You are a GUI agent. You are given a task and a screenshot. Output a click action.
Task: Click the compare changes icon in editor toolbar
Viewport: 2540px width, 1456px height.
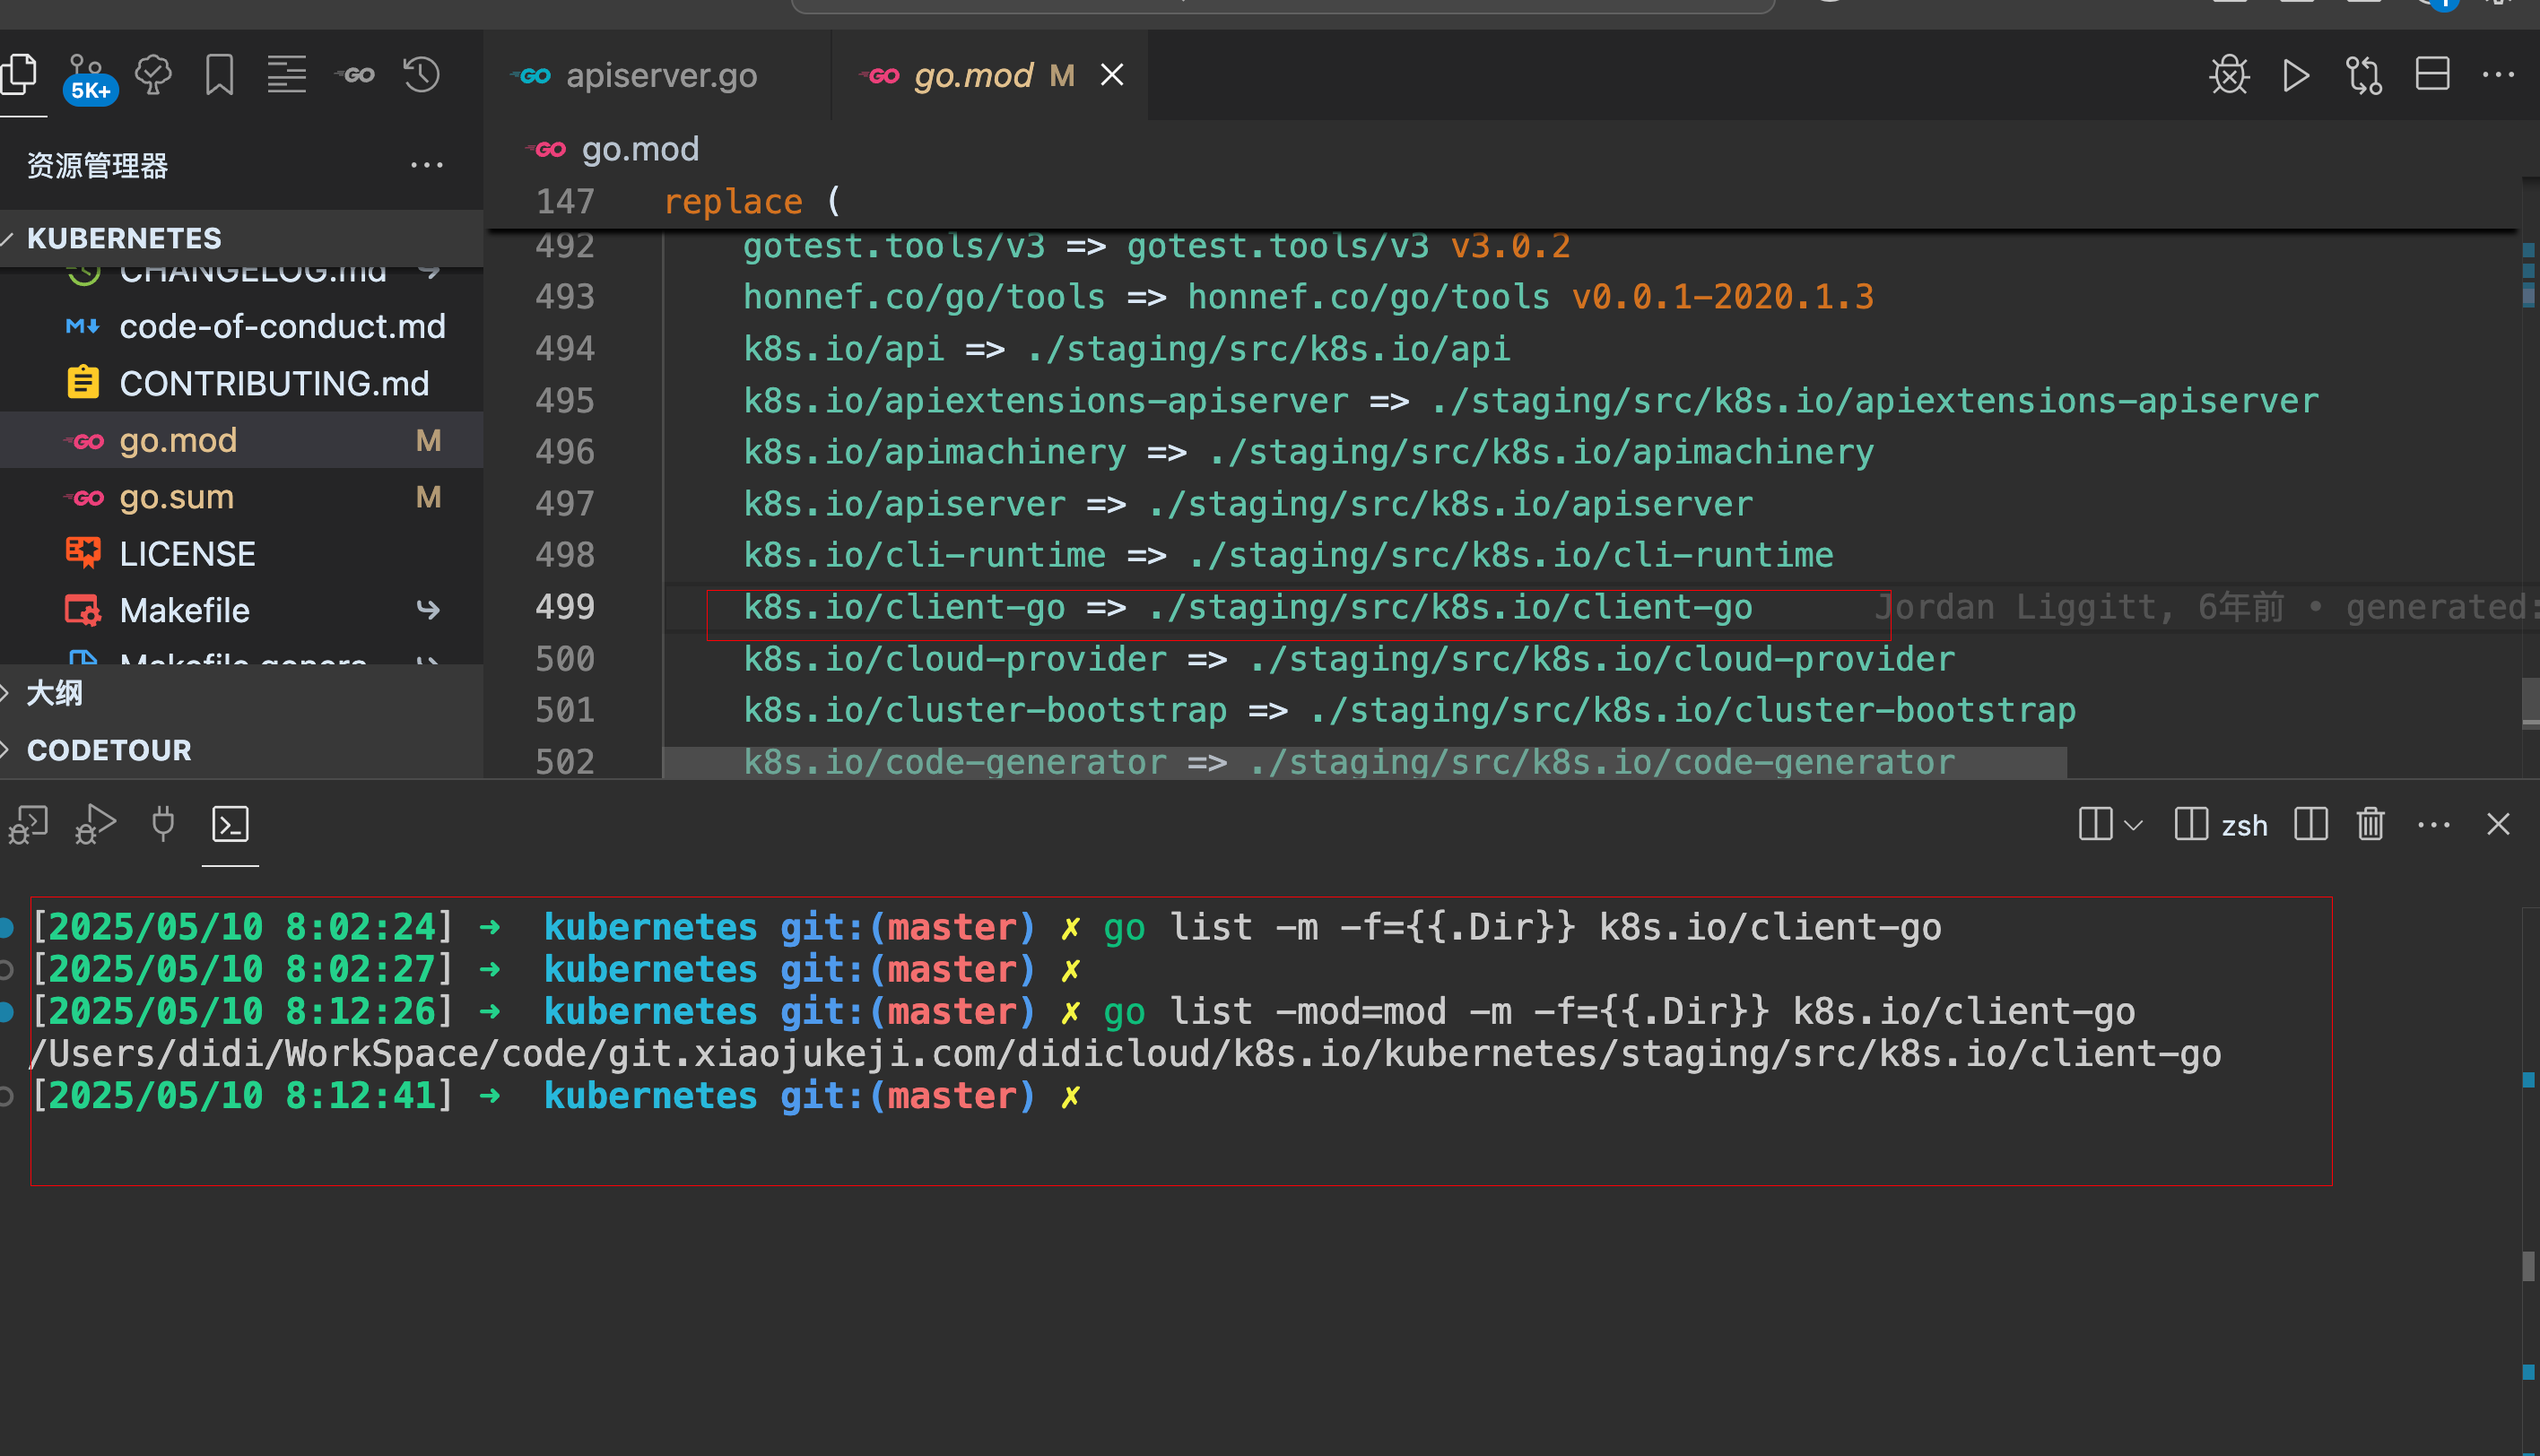(x=2364, y=75)
